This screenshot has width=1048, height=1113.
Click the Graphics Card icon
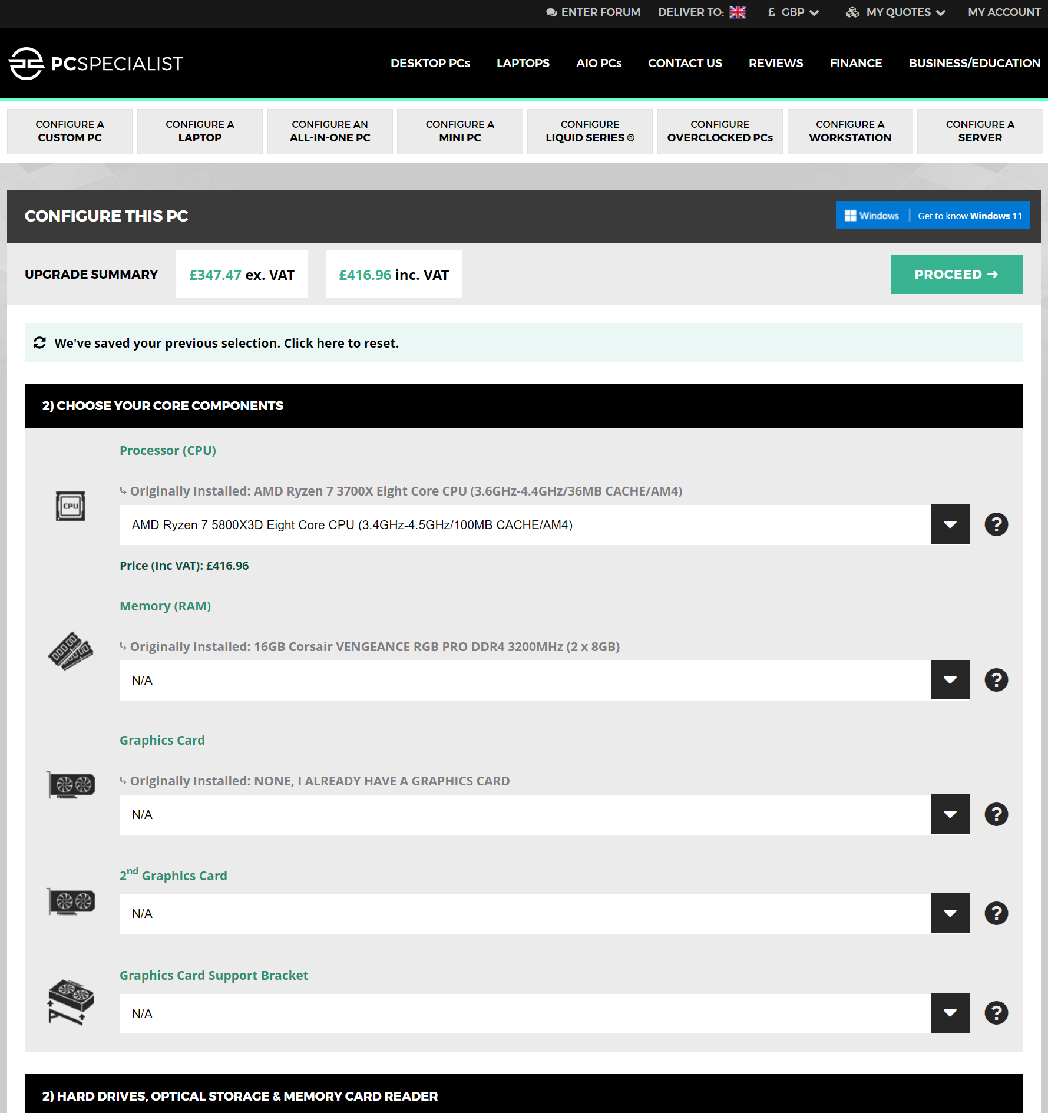point(71,785)
